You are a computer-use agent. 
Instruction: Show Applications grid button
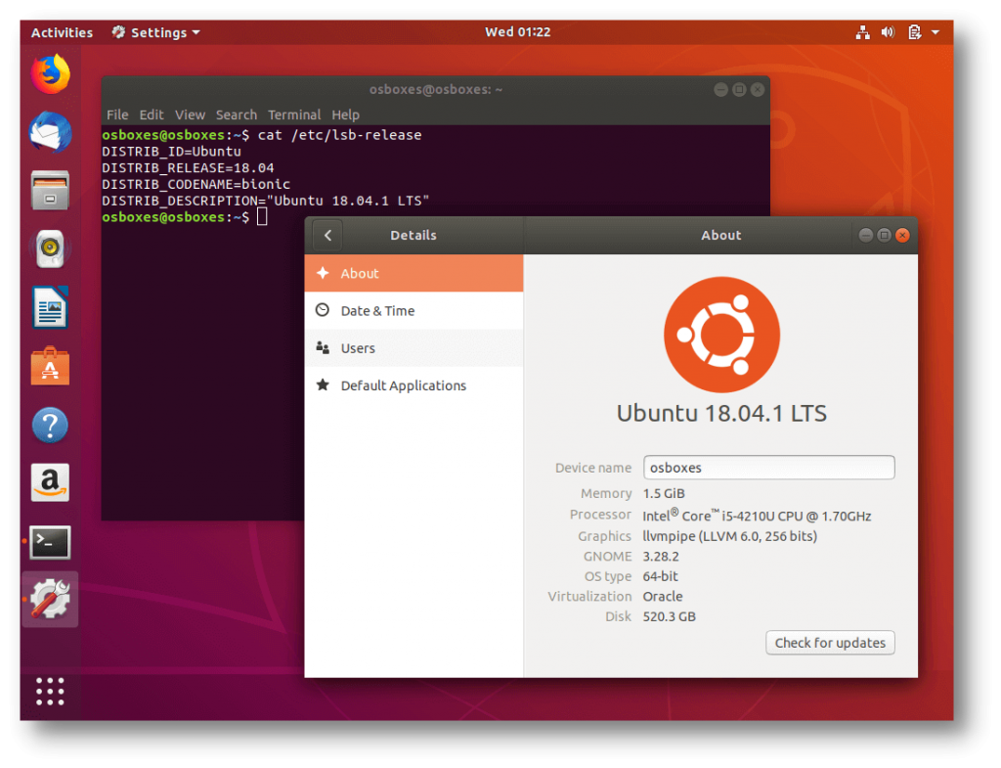pos(50,691)
